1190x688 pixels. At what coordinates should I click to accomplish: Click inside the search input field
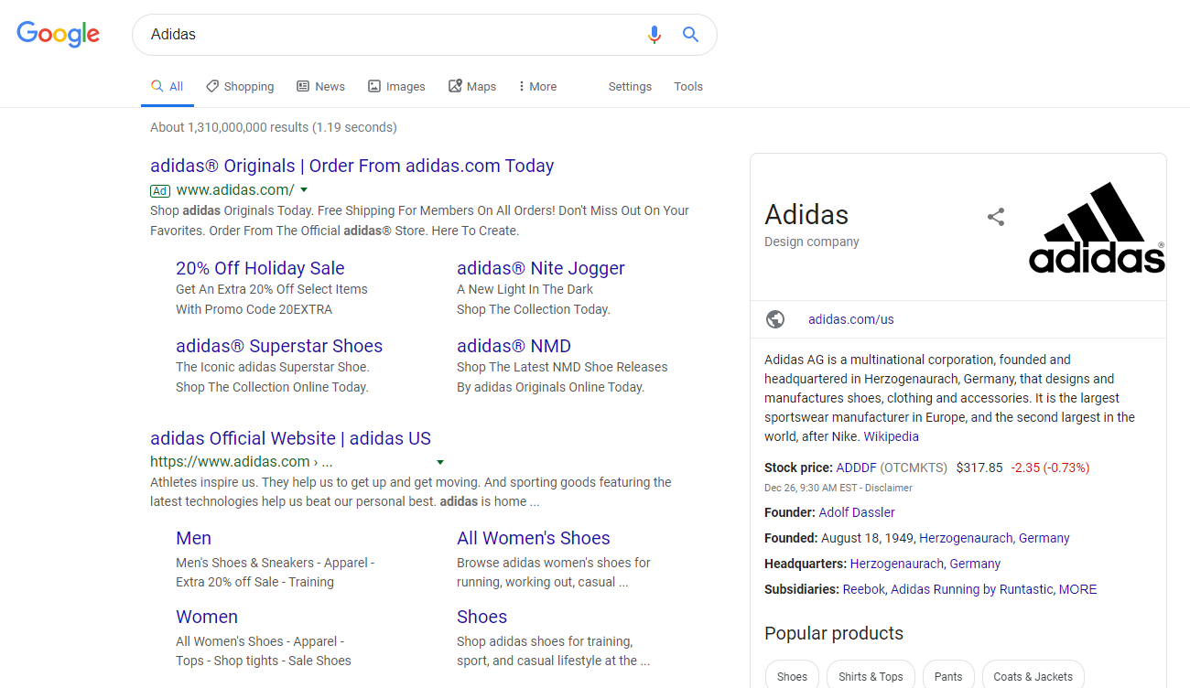point(366,34)
